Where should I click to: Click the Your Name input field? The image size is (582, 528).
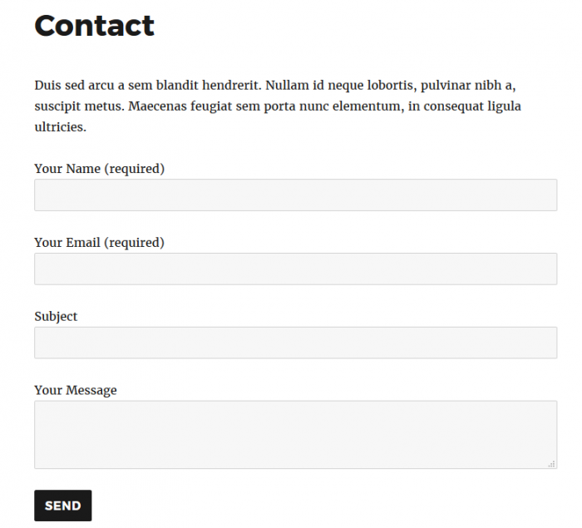pos(295,195)
